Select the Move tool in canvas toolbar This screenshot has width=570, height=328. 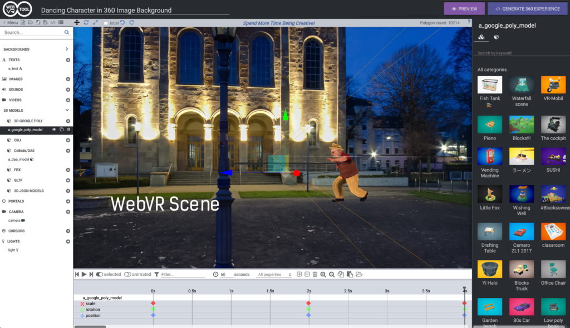click(x=77, y=23)
